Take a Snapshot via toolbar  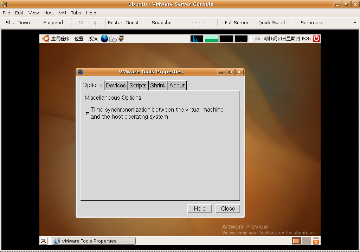[x=162, y=22]
